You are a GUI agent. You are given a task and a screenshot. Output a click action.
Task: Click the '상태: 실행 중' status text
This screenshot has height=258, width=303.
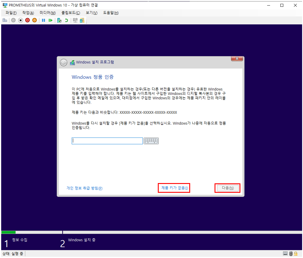[13, 254]
